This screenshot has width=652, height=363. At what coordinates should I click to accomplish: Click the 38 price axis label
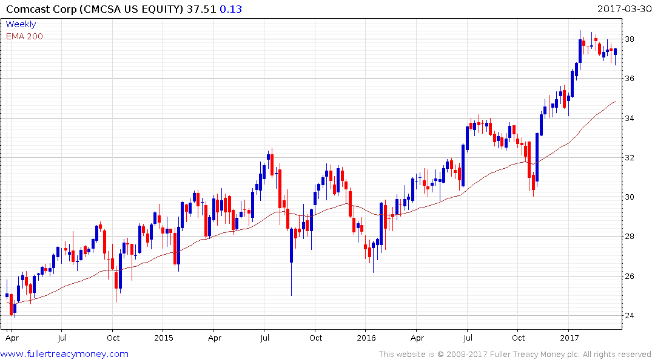point(629,39)
